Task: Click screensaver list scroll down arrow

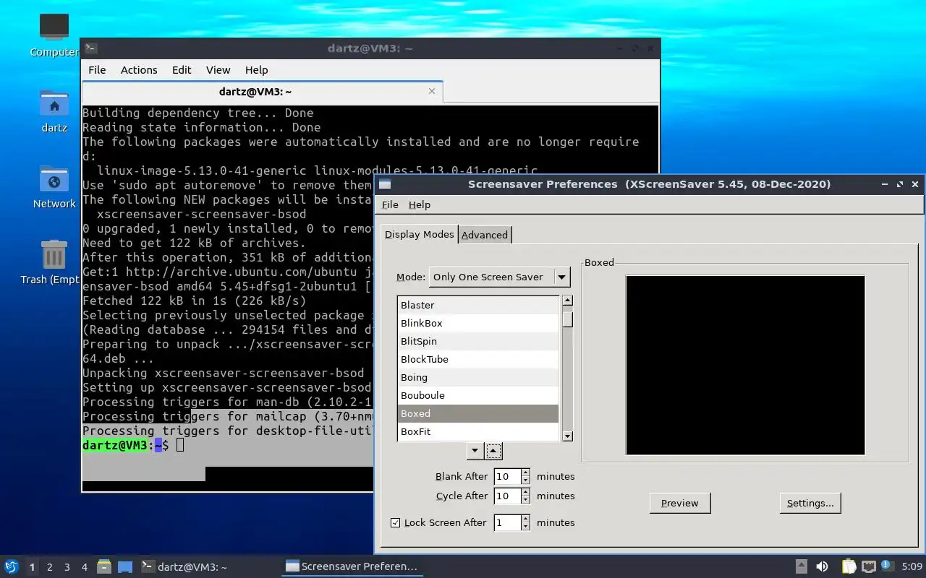Action: 568,436
